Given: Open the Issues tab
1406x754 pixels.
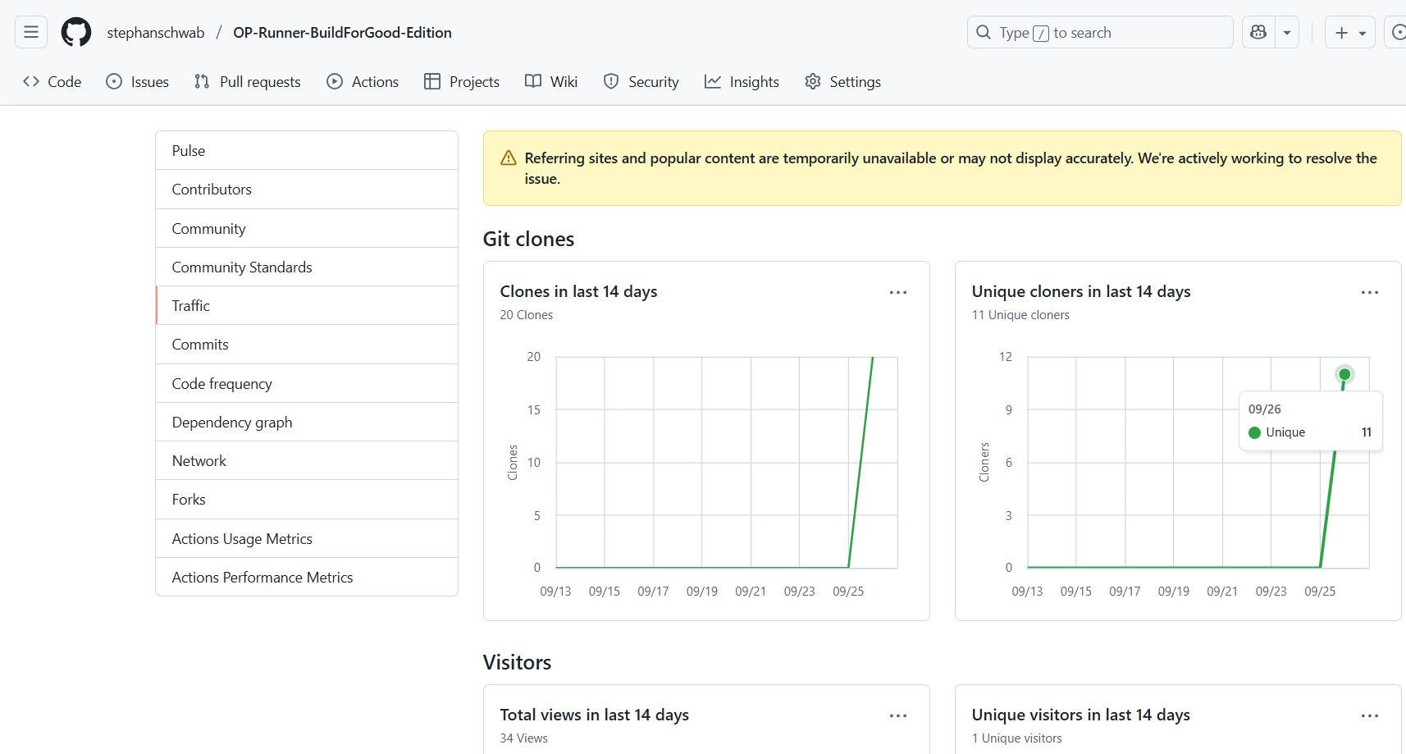Looking at the screenshot, I should (x=138, y=82).
